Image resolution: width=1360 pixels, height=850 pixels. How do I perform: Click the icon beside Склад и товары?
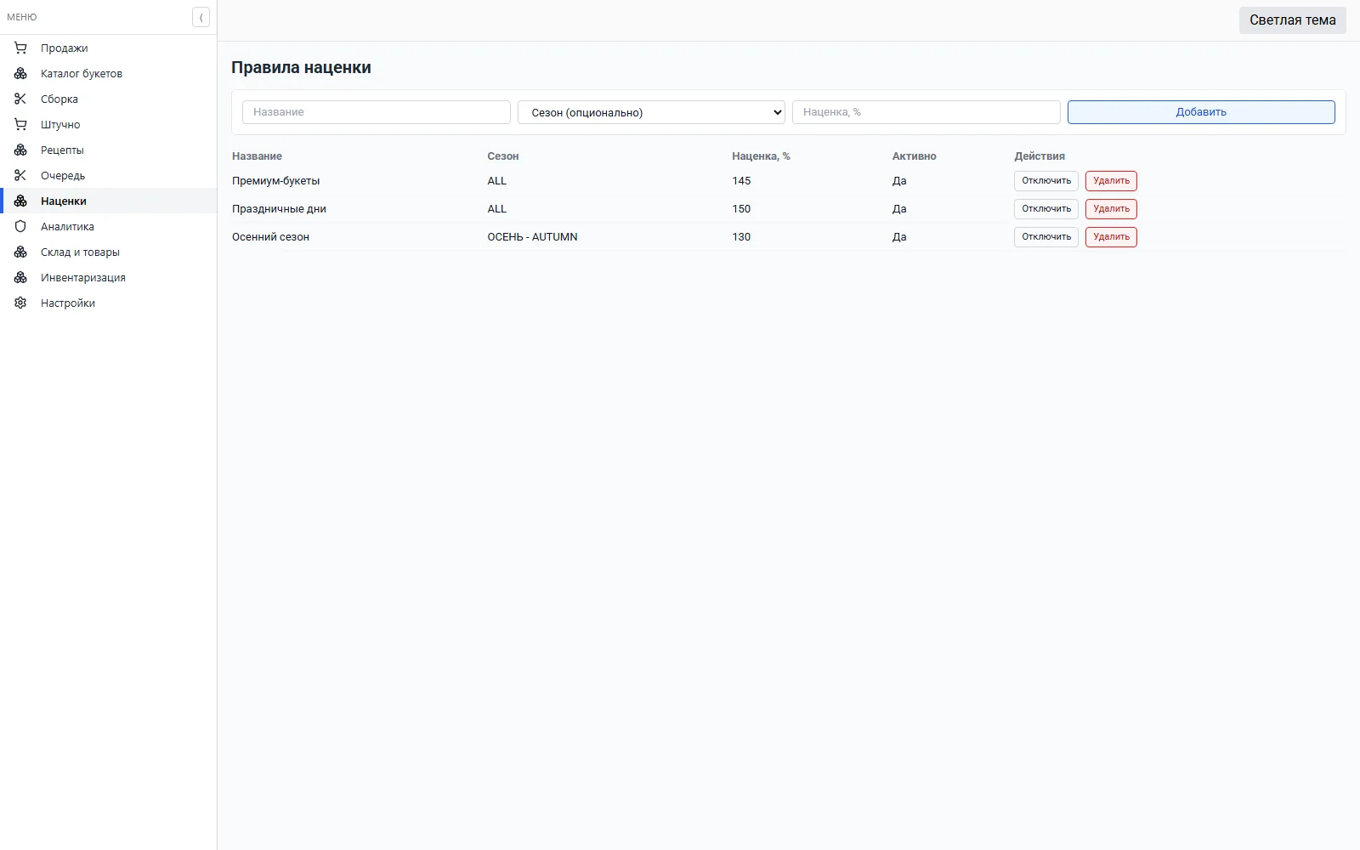pyautogui.click(x=20, y=252)
